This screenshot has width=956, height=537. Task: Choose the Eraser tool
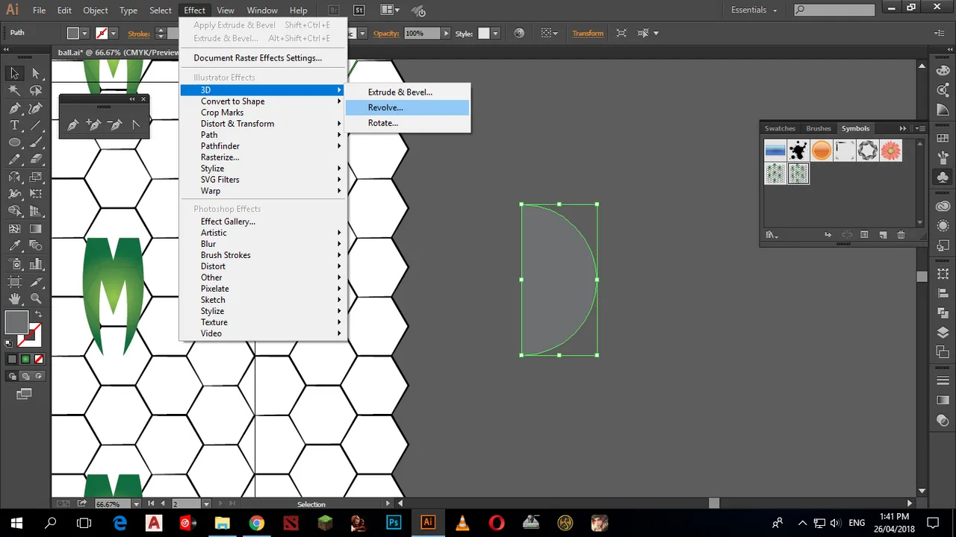click(36, 160)
